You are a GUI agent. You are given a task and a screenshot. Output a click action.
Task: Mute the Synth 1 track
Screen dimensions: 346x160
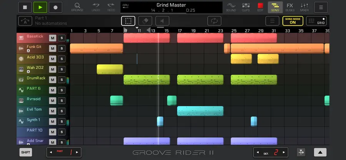pos(53,122)
